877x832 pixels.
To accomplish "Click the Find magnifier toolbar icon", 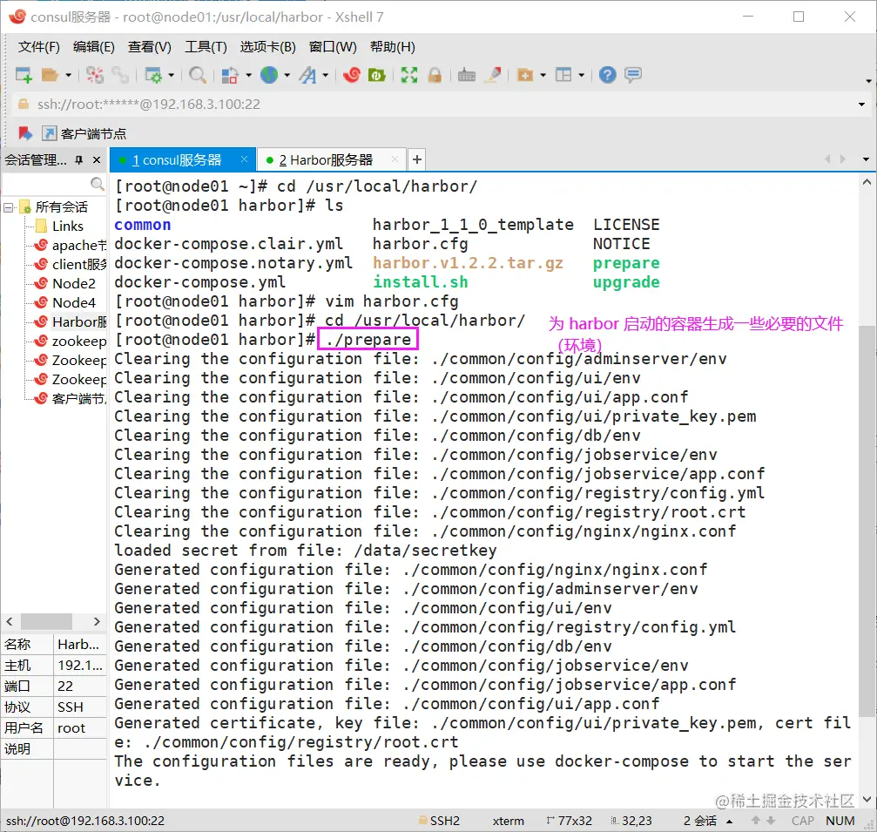I will (197, 74).
